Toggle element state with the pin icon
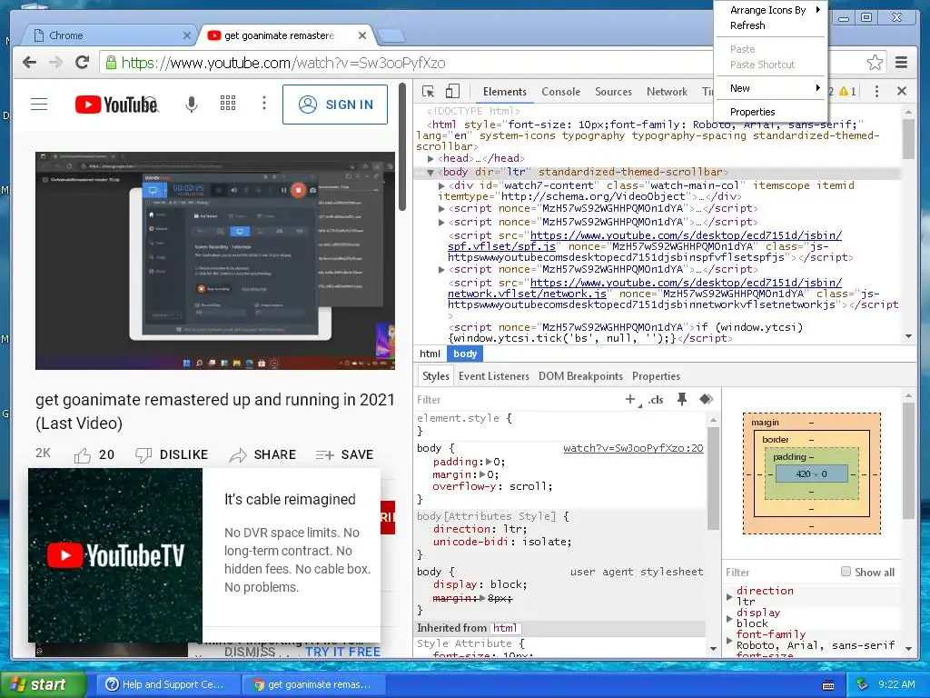Image resolution: width=930 pixels, height=698 pixels. tap(682, 400)
